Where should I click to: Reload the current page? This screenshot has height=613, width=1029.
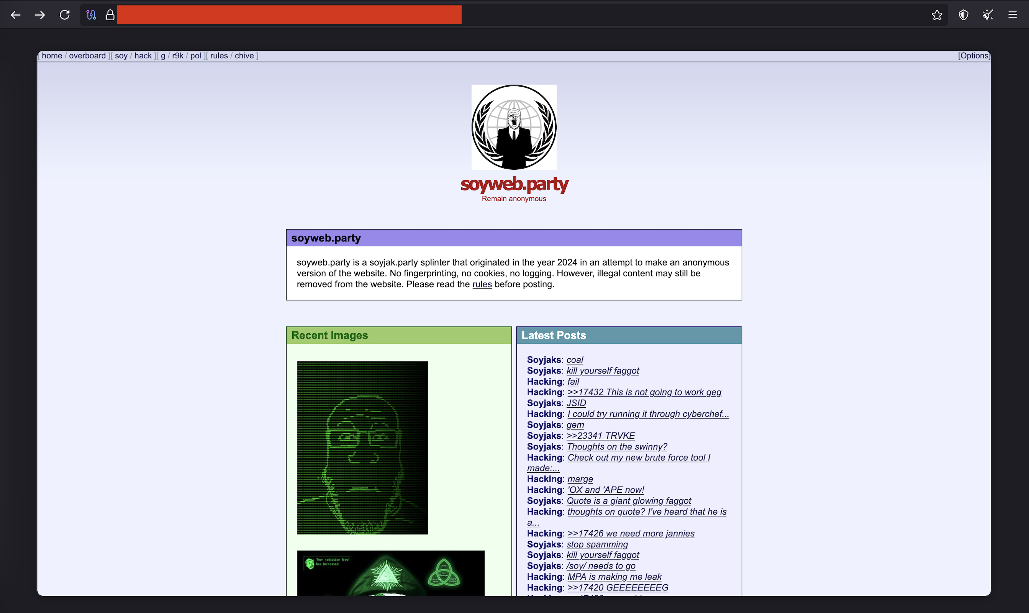point(64,15)
